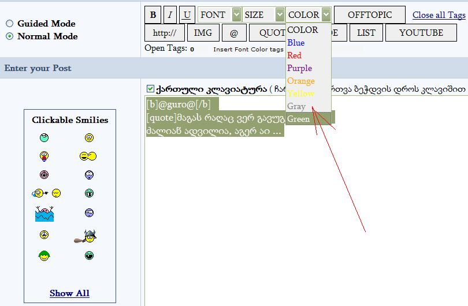Click the OFFTOPIC button

point(370,15)
